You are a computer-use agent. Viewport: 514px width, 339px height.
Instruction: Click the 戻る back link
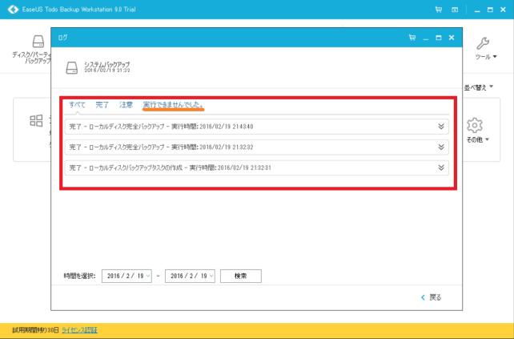tap(432, 297)
